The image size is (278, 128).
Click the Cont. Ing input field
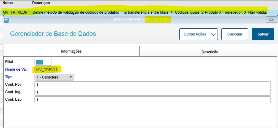[152, 92]
